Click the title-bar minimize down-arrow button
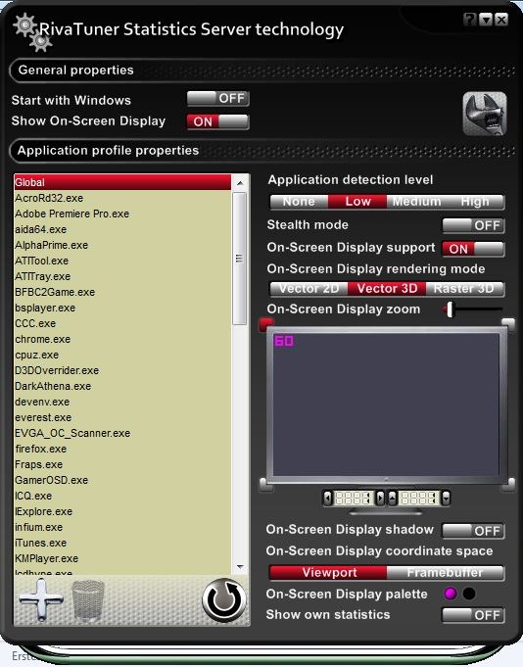The image size is (523, 667). [486, 20]
